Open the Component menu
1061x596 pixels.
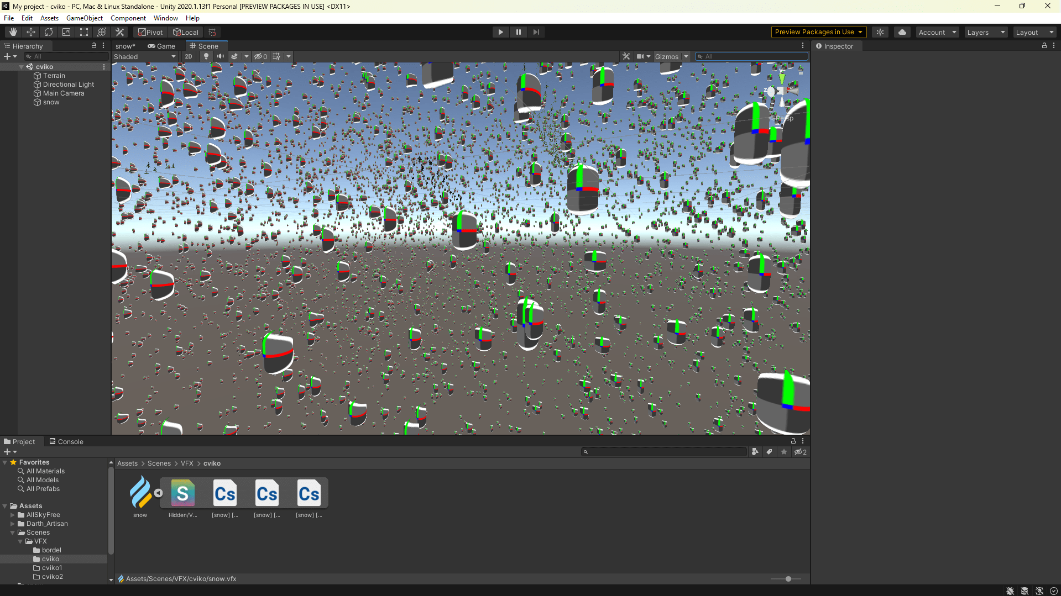(x=128, y=18)
